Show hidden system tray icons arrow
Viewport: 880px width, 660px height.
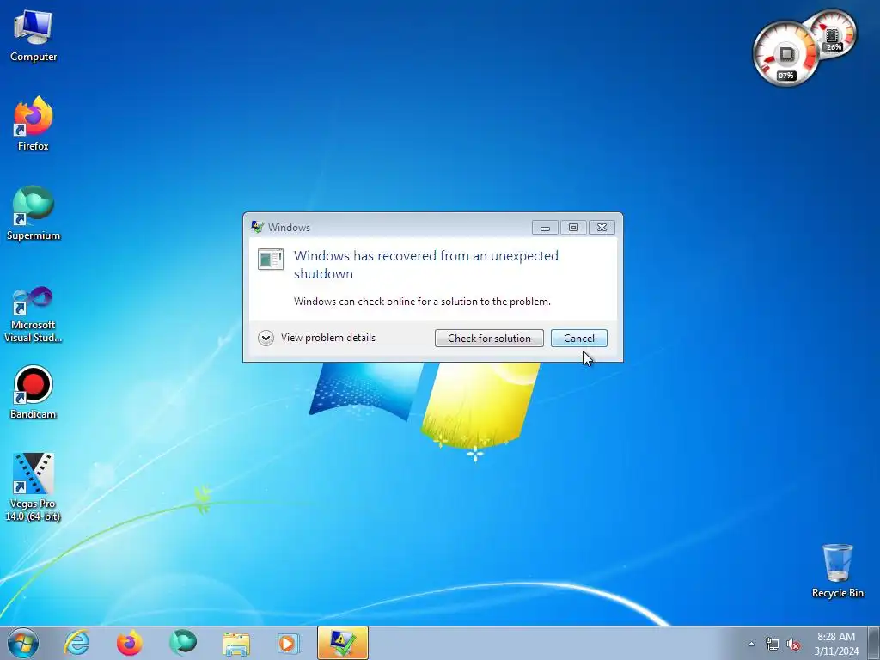pos(751,645)
